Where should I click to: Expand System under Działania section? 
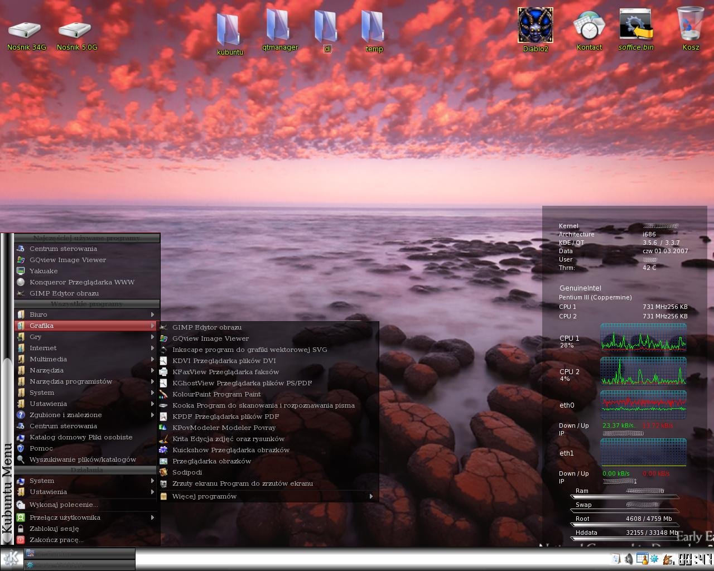coord(86,481)
